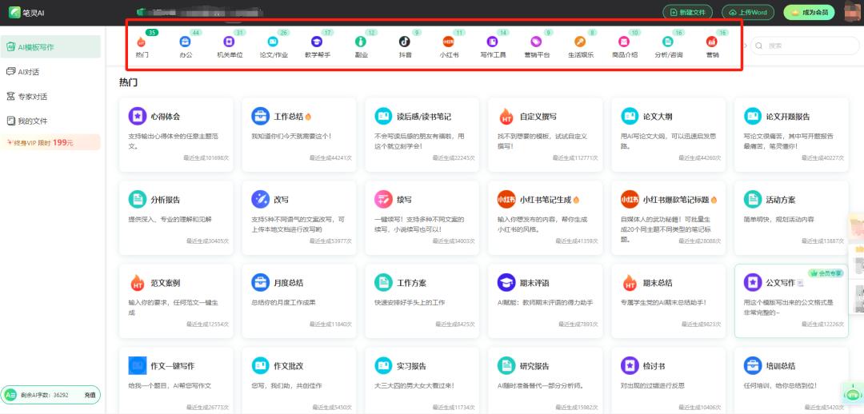The width and height of the screenshot is (864, 414).
Task: Click the text 最近生成101698次
Action: coord(206,157)
